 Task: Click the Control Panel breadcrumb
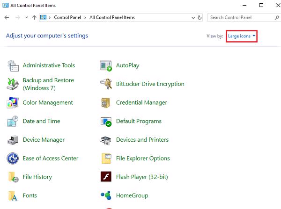[67, 18]
